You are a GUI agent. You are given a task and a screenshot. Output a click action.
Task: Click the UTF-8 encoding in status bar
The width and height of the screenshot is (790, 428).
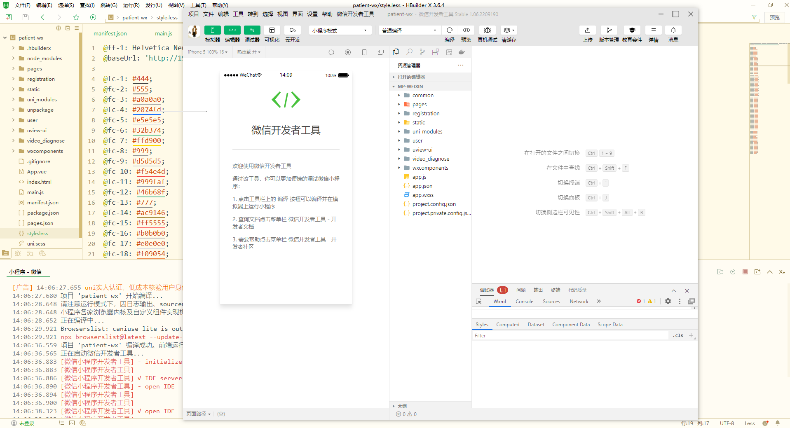tap(727, 423)
